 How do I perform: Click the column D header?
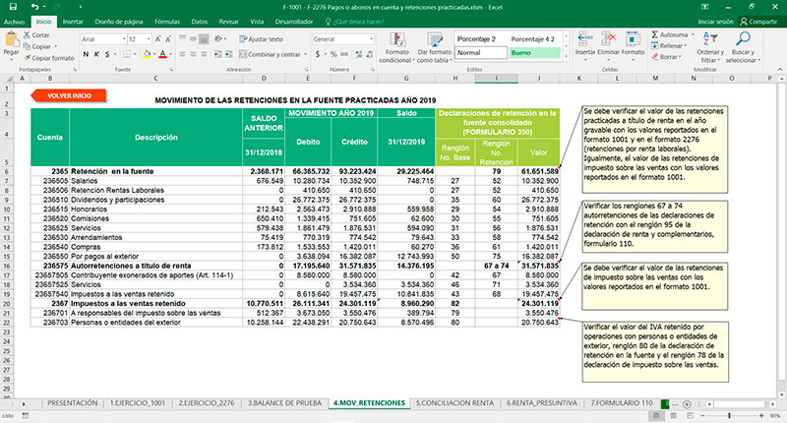[x=264, y=79]
